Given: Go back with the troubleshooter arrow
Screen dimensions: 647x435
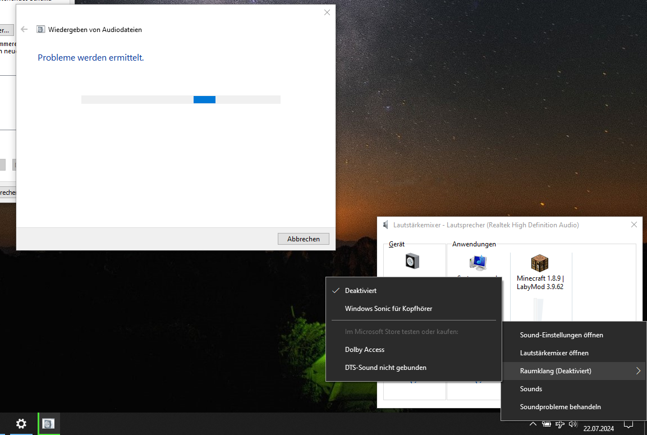Looking at the screenshot, I should click(24, 29).
